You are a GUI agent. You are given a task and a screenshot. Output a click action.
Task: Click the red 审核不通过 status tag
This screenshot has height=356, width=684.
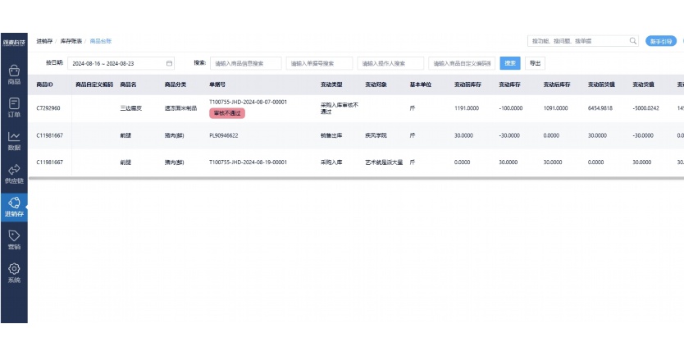pos(227,113)
